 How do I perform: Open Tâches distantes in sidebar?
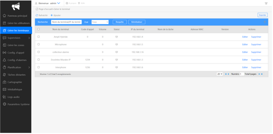16,75
